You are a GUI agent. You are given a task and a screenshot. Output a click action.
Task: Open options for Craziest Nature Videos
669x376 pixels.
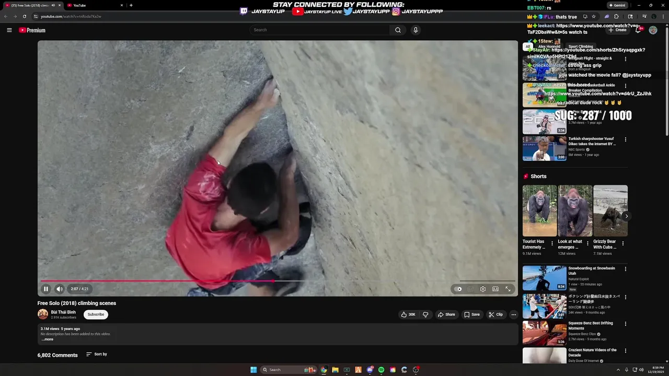tap(626, 351)
